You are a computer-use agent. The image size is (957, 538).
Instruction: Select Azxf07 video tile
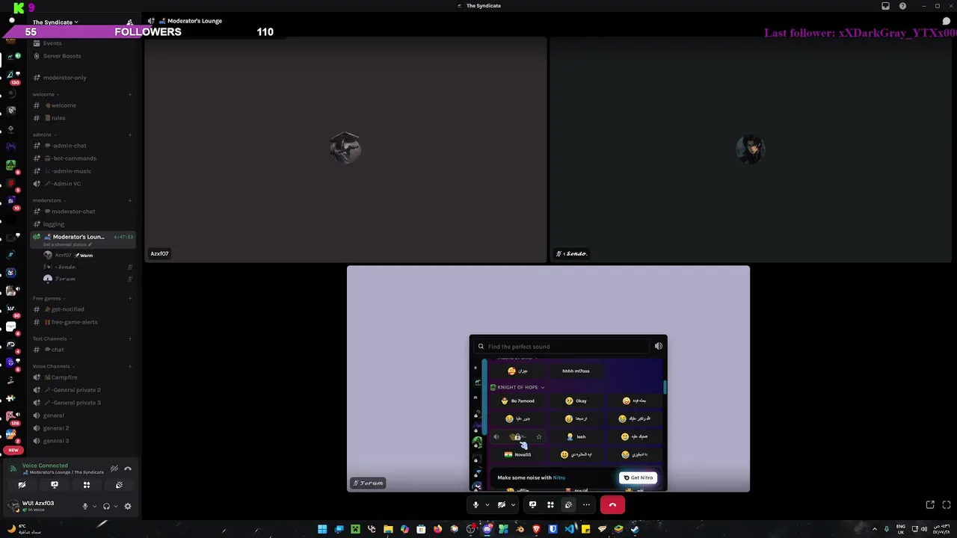point(345,149)
